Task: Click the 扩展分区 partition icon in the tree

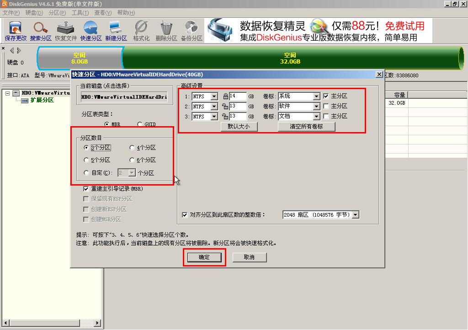Action: pos(25,100)
